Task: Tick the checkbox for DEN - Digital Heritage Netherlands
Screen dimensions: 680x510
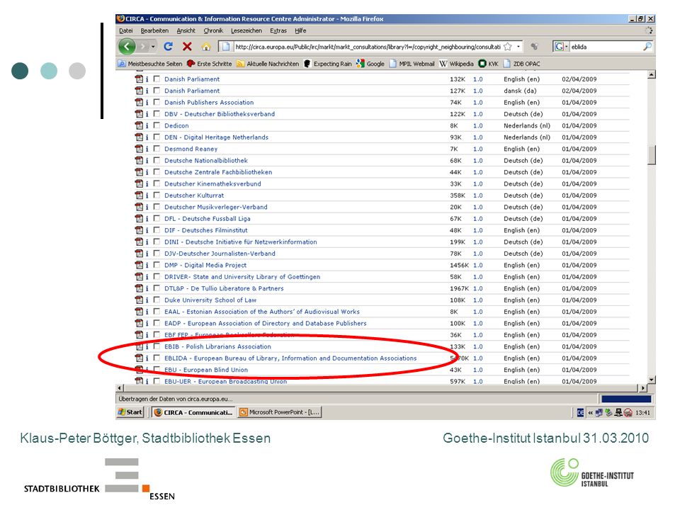Action: click(x=157, y=137)
